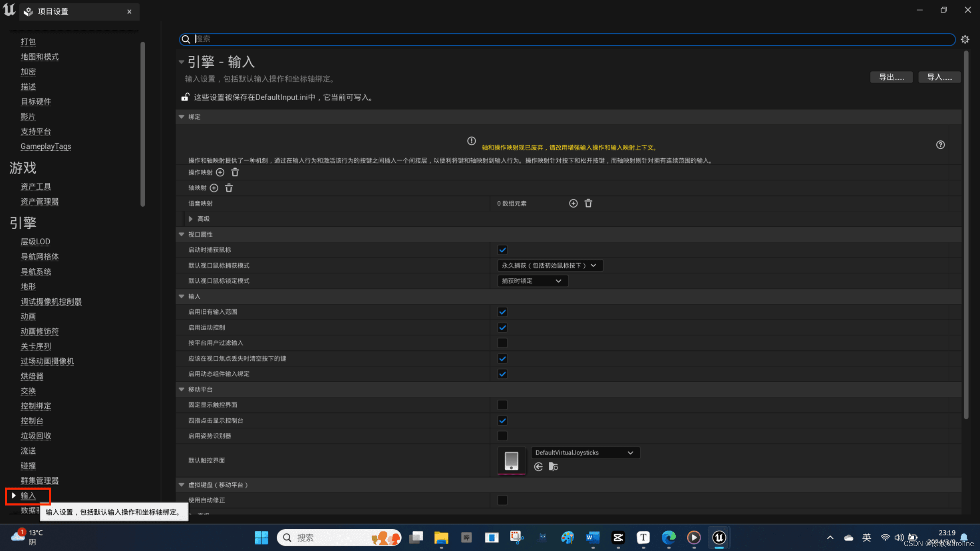980x551 pixels.
Task: Select 默认视口鼠标捕获模式 dropdown
Action: pyautogui.click(x=547, y=265)
